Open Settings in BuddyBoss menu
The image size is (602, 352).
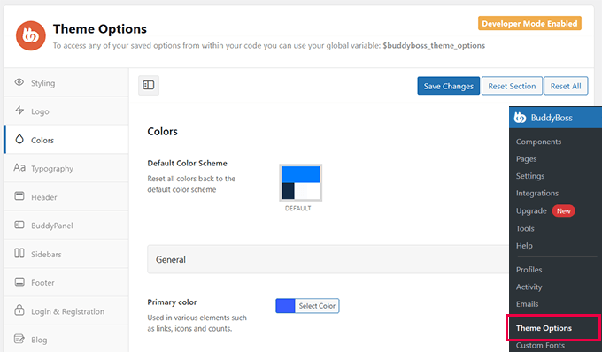click(x=529, y=176)
